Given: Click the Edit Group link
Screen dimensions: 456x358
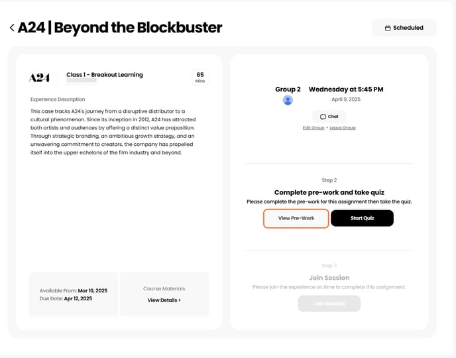Looking at the screenshot, I should (313, 127).
